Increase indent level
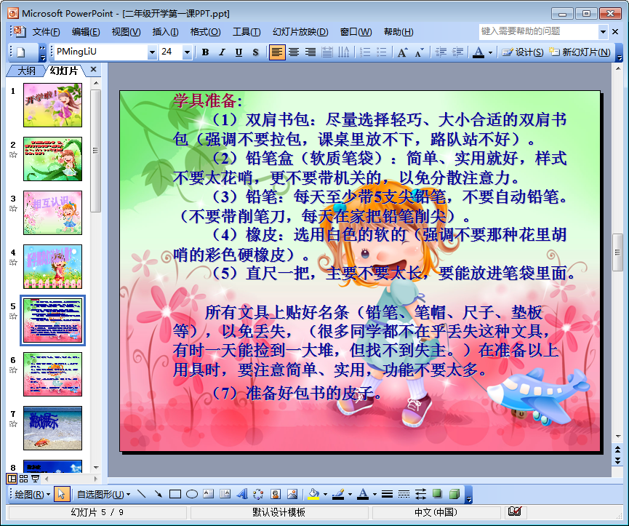629x526 pixels. (457, 52)
